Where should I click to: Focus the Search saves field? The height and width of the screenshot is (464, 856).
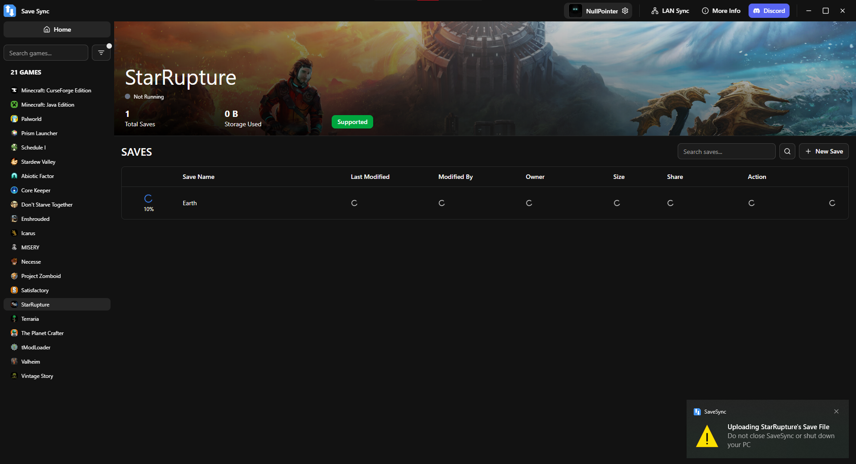[727, 151]
